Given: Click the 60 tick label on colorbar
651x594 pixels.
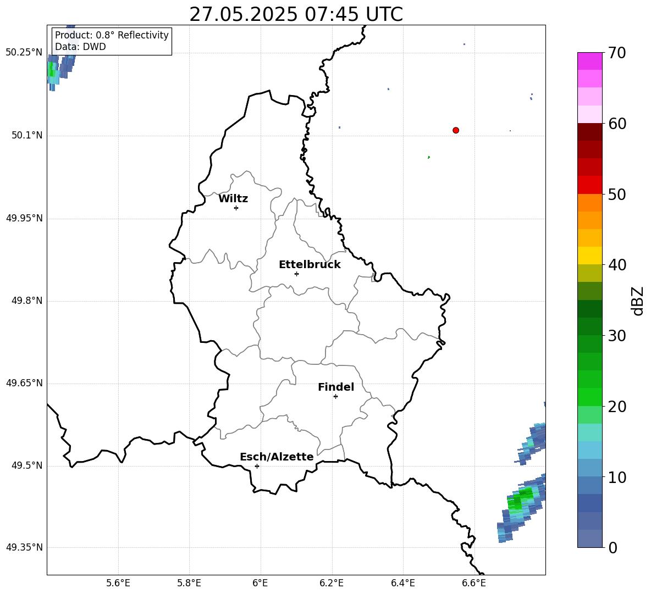Looking at the screenshot, I should pyautogui.click(x=617, y=124).
